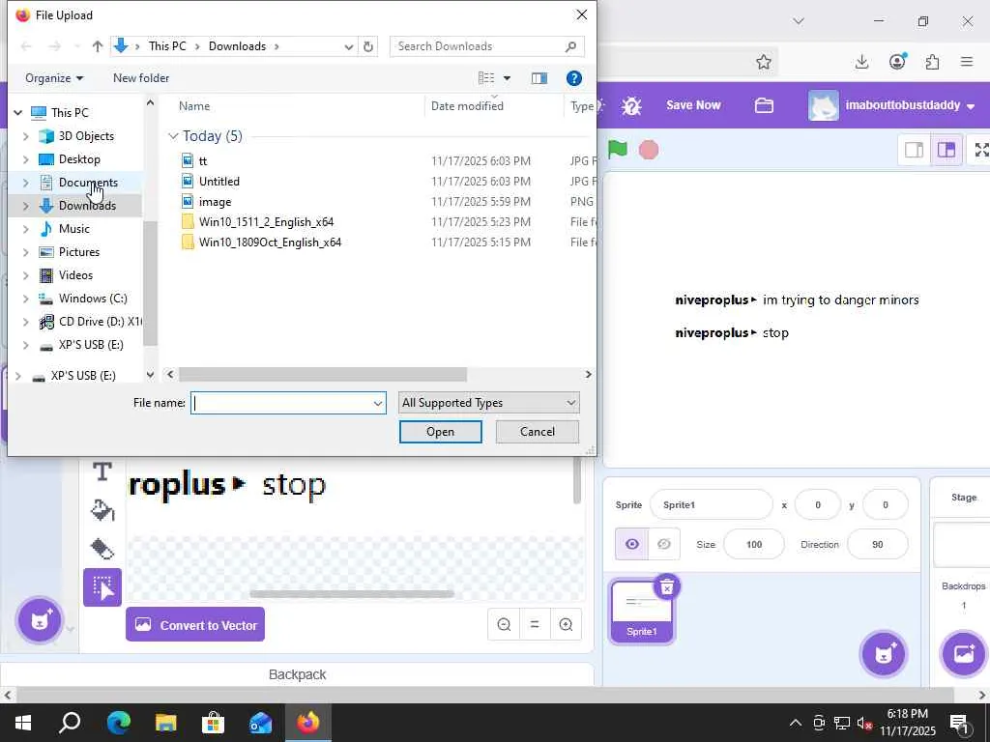This screenshot has width=990, height=742.
Task: Select the Desktop folder in tree
Action: tap(79, 159)
